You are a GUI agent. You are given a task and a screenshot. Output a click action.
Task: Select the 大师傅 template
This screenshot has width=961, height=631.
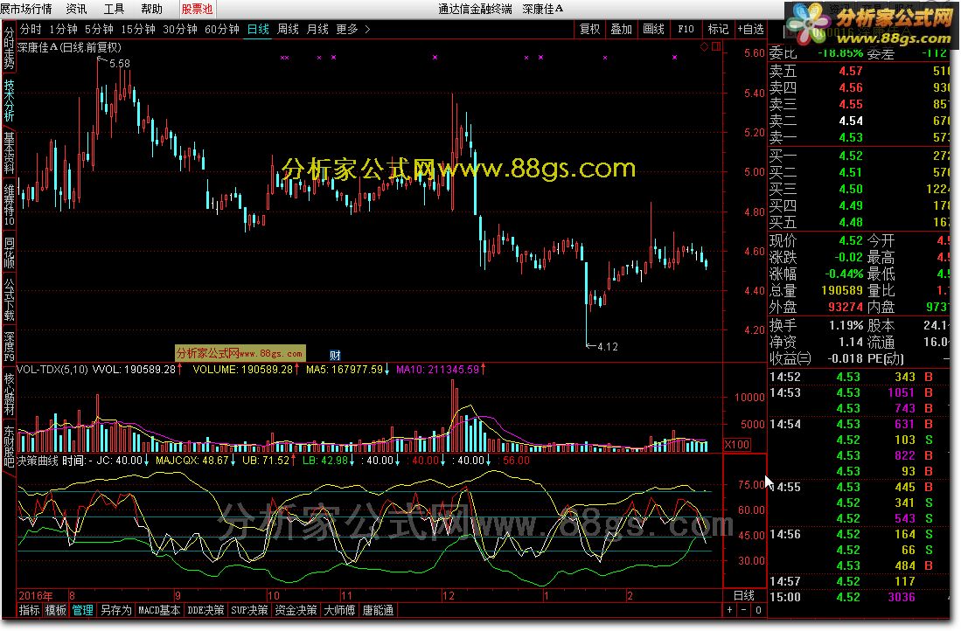click(x=339, y=610)
